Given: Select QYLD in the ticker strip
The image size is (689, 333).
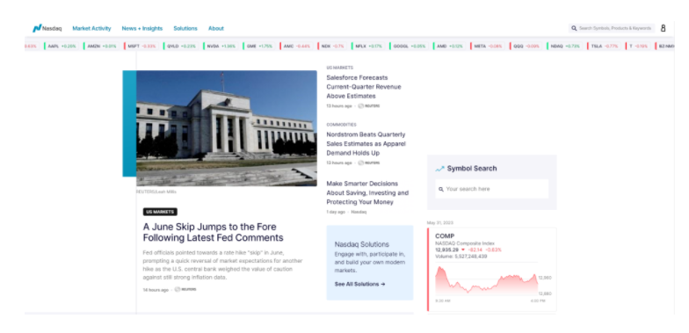Looking at the screenshot, I should 181,46.
